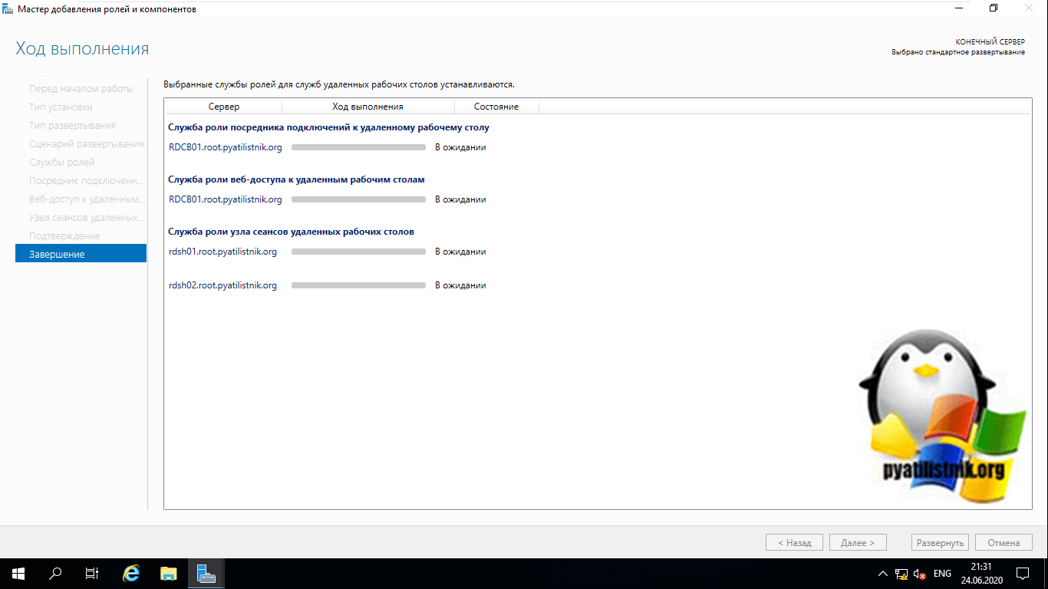Click the taskbar search magnifier icon
Image resolution: width=1048 pixels, height=589 pixels.
55,573
